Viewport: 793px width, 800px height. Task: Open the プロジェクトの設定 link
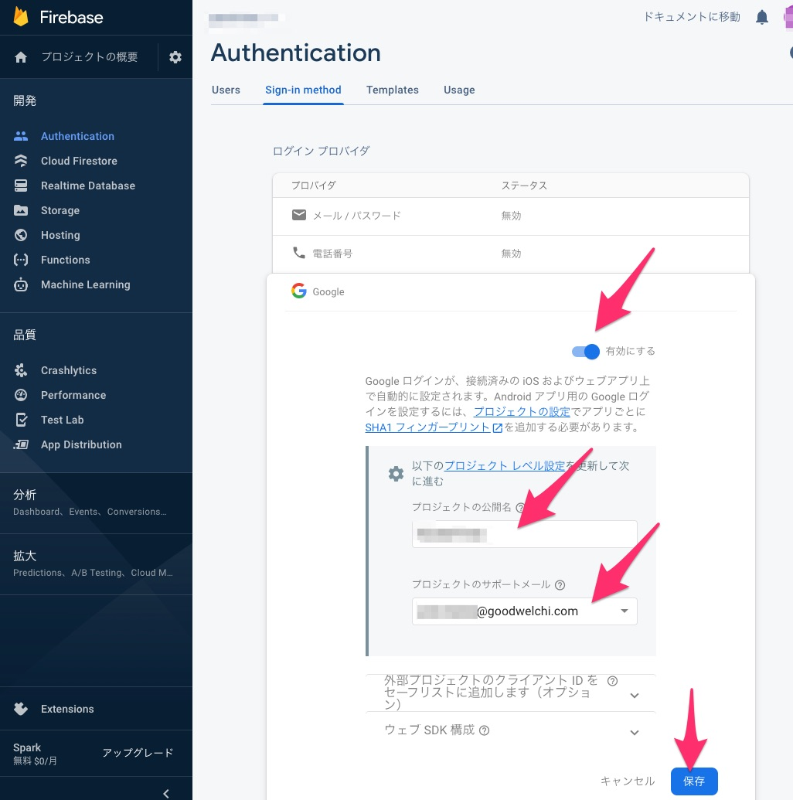click(x=522, y=412)
